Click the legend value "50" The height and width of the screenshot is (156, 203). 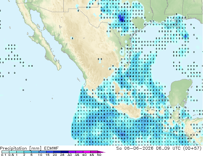pyautogui.click(x=99, y=155)
